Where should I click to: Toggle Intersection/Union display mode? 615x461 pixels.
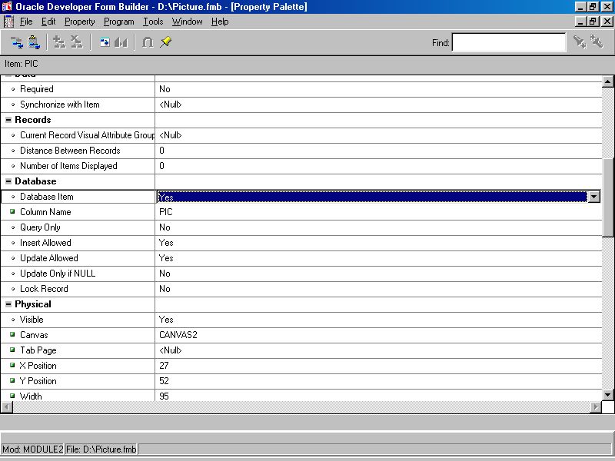pos(148,42)
